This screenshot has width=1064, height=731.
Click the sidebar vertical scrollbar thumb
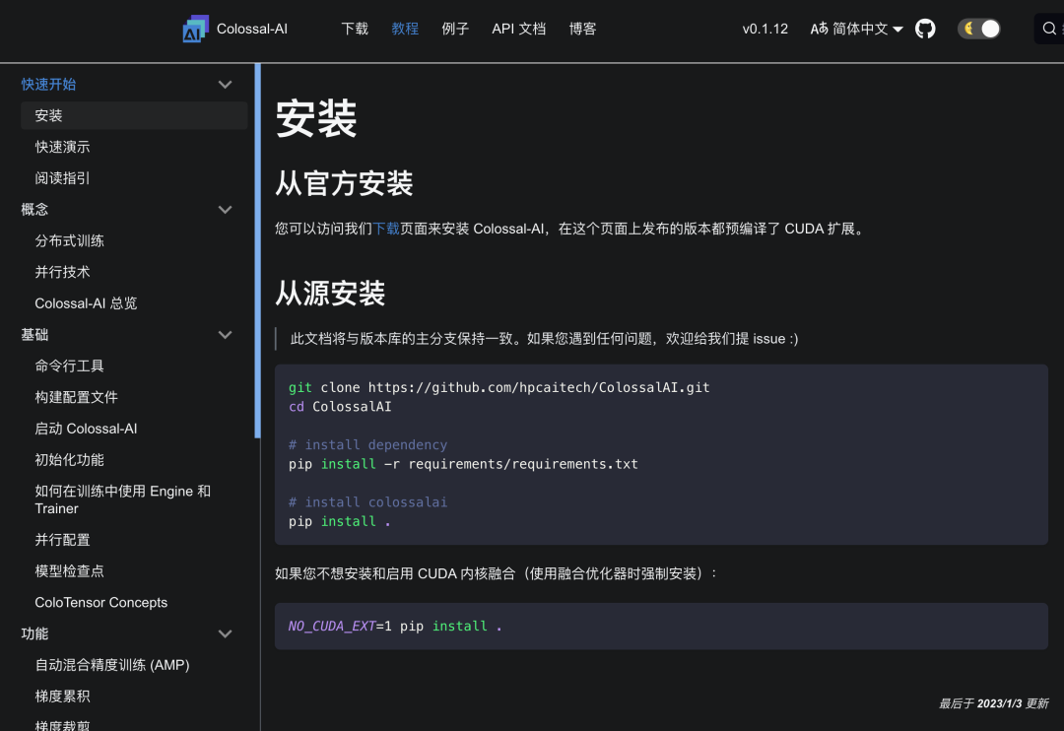[257, 251]
